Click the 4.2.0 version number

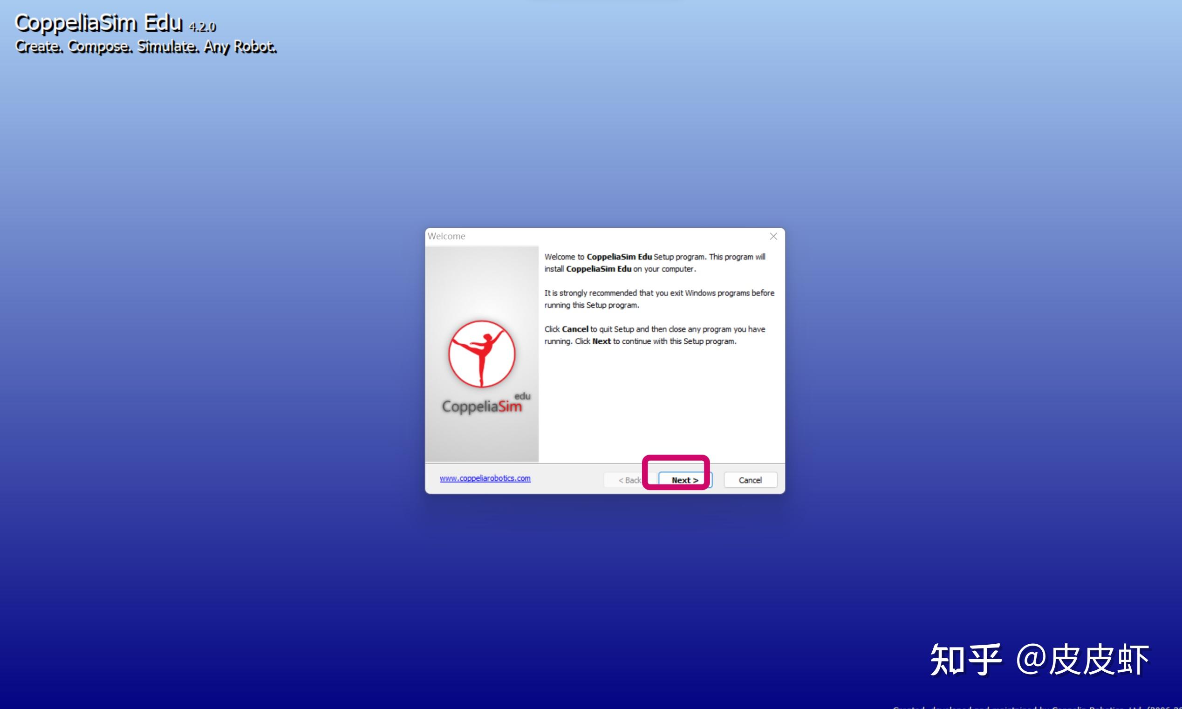203,27
